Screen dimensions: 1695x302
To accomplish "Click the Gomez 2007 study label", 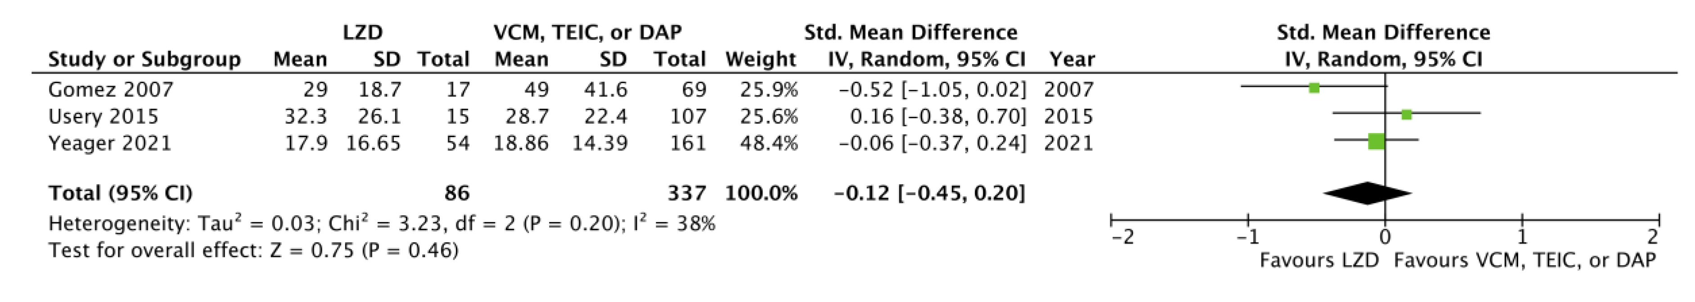I will click(x=111, y=89).
